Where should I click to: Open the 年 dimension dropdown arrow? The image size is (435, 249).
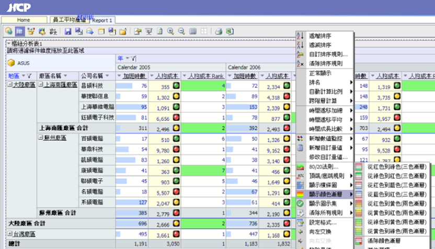(x=128, y=58)
